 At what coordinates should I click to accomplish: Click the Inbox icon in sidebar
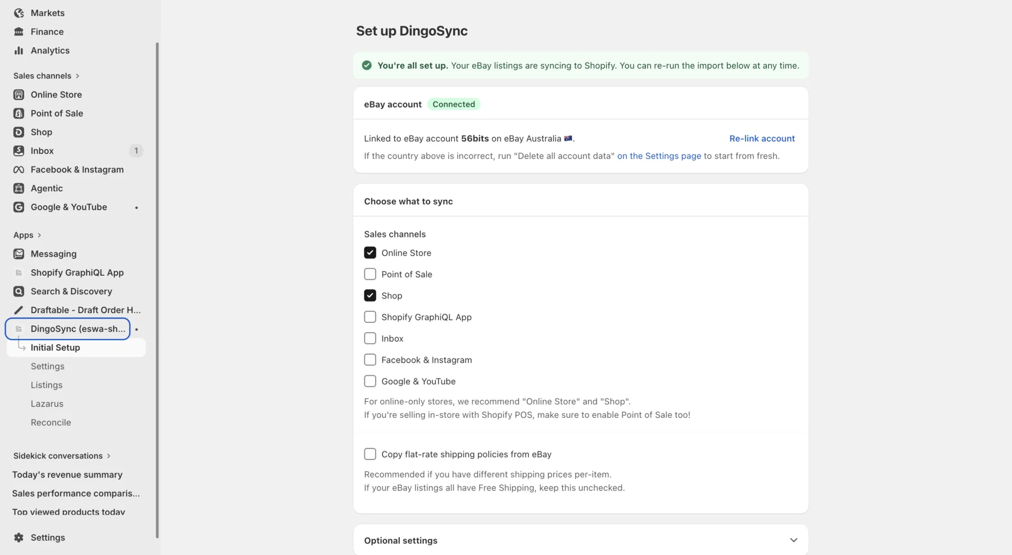tap(19, 151)
